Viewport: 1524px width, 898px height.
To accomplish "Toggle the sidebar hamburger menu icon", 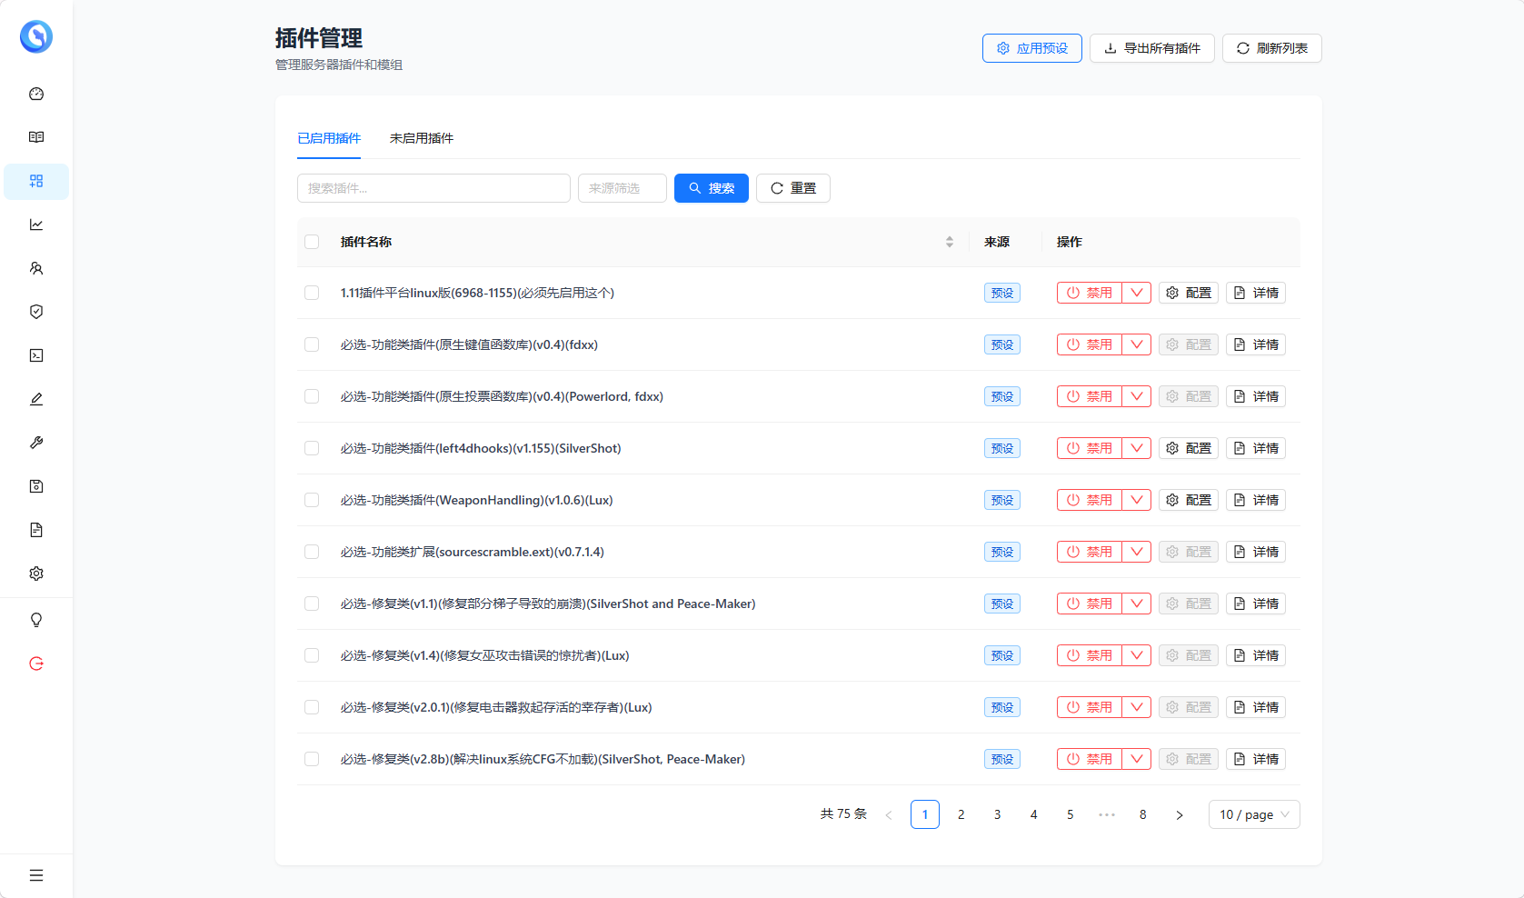I will [36, 875].
